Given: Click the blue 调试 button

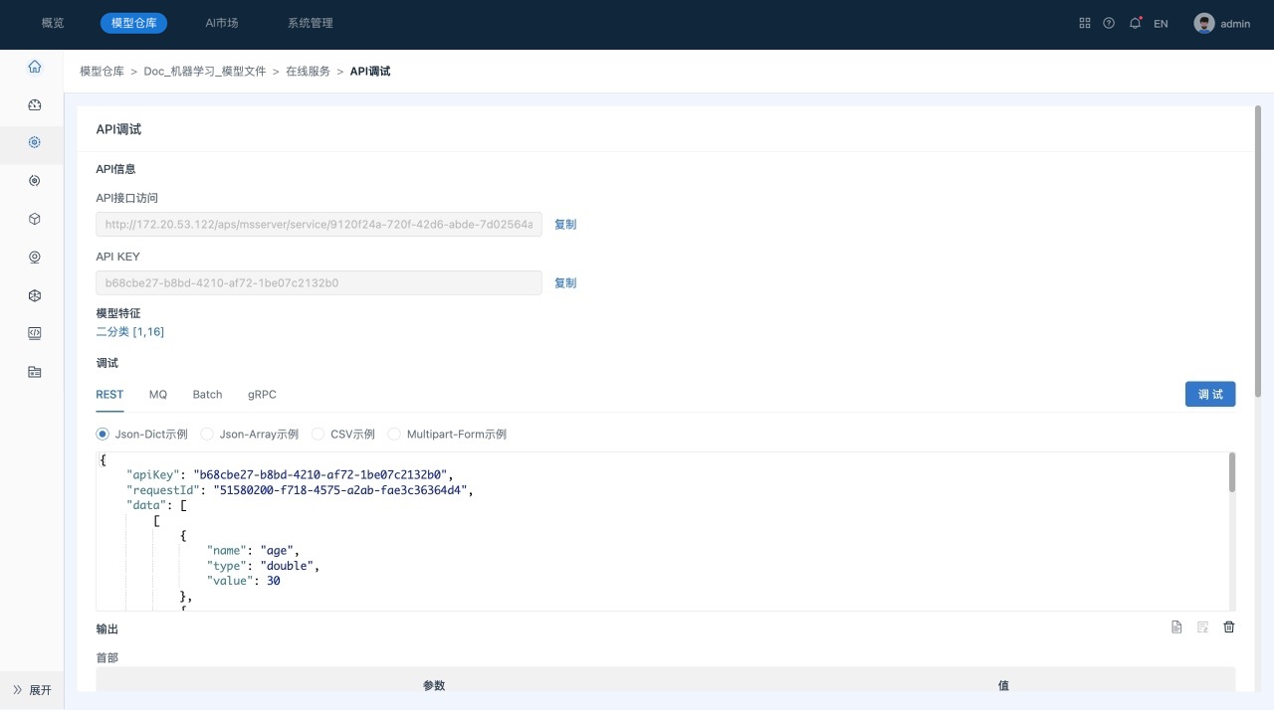Looking at the screenshot, I should tap(1210, 394).
